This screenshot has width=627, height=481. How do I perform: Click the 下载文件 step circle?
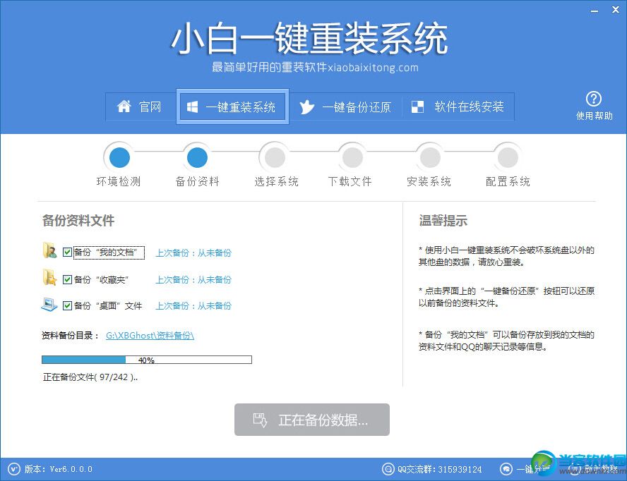point(352,157)
